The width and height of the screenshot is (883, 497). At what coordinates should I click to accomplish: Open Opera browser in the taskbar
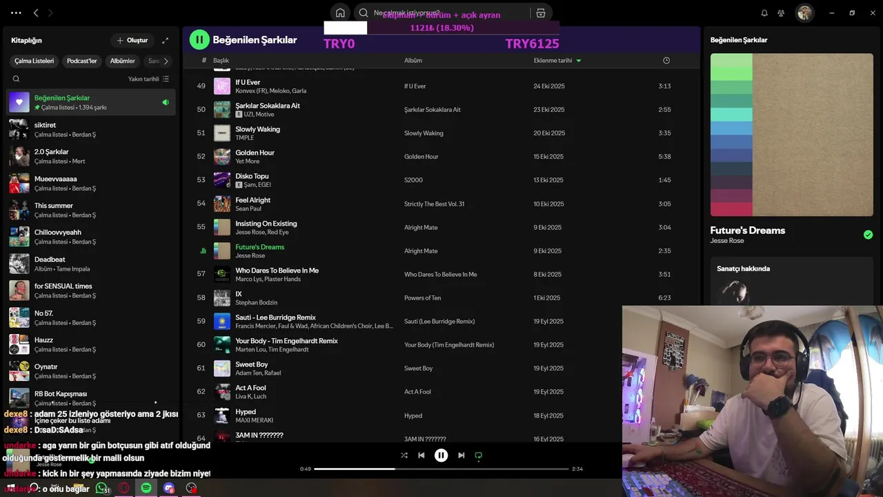[x=124, y=488]
